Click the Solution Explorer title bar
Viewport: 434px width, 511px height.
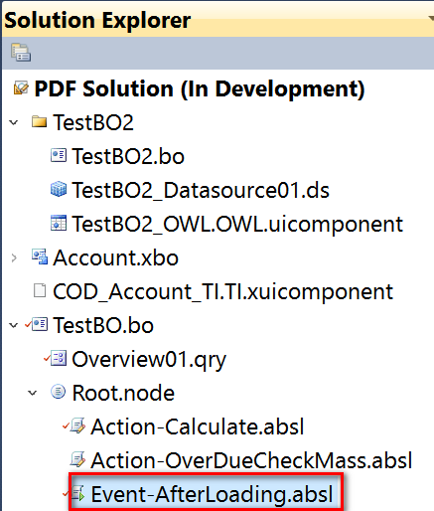(x=217, y=20)
